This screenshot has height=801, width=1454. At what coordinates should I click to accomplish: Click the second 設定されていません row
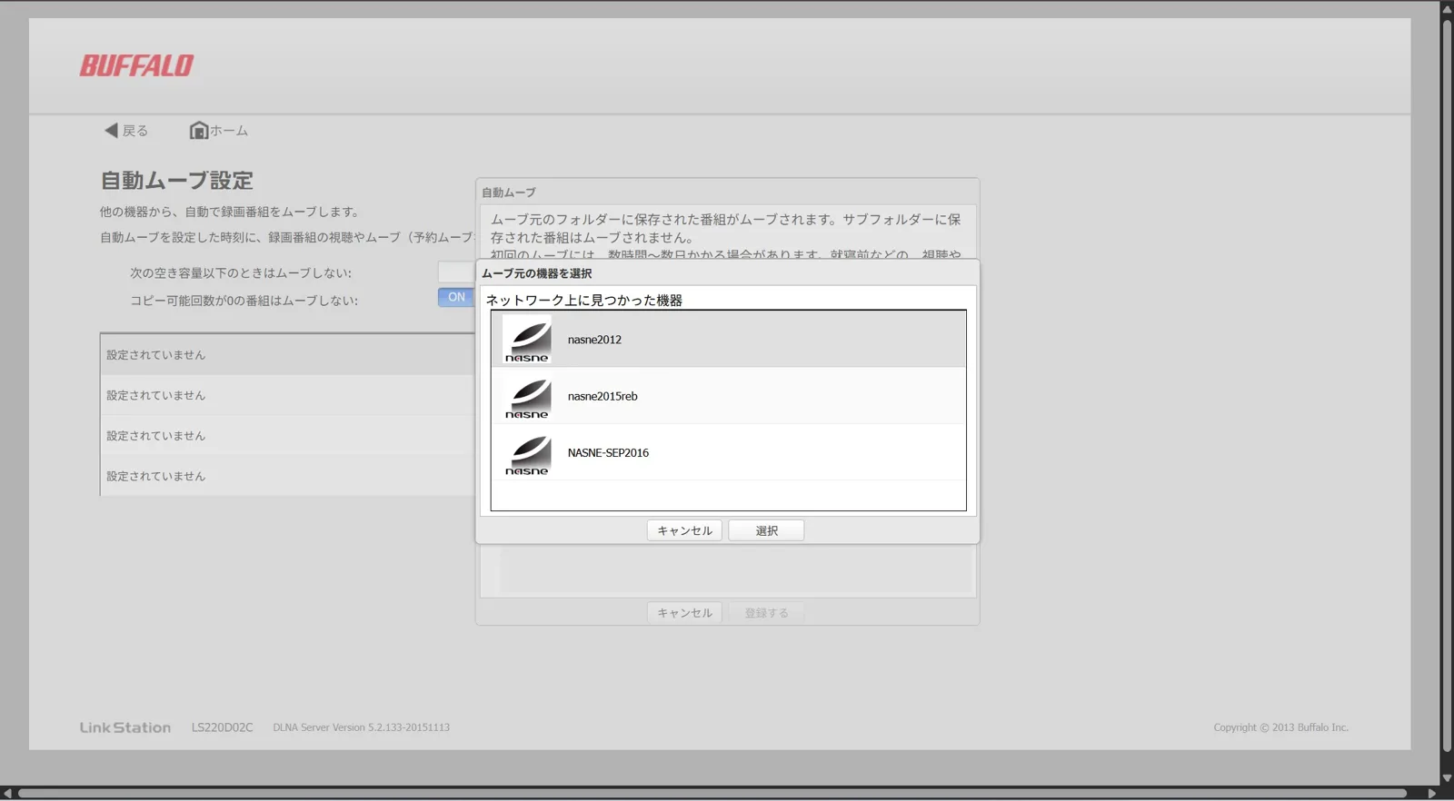click(x=287, y=395)
